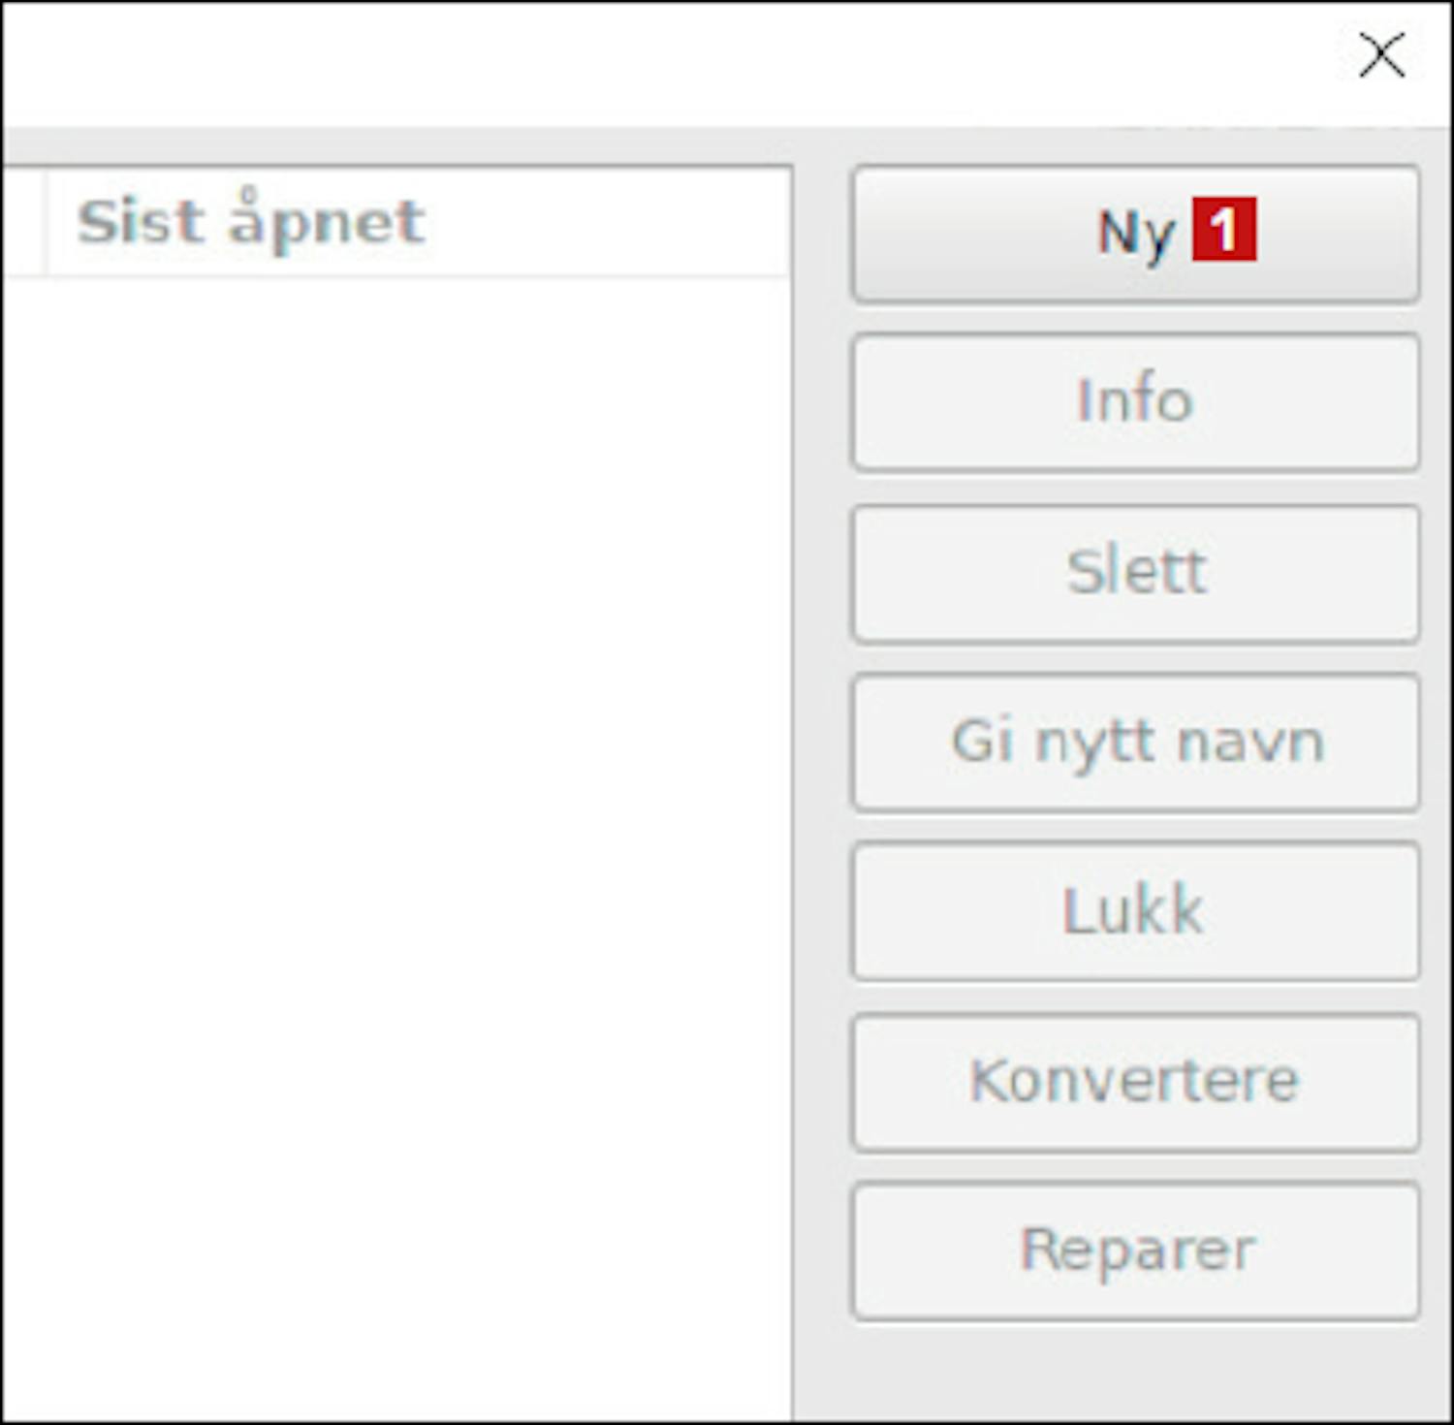Repair the file with the Reparer button
This screenshot has width=1454, height=1425.
pyautogui.click(x=1135, y=1251)
